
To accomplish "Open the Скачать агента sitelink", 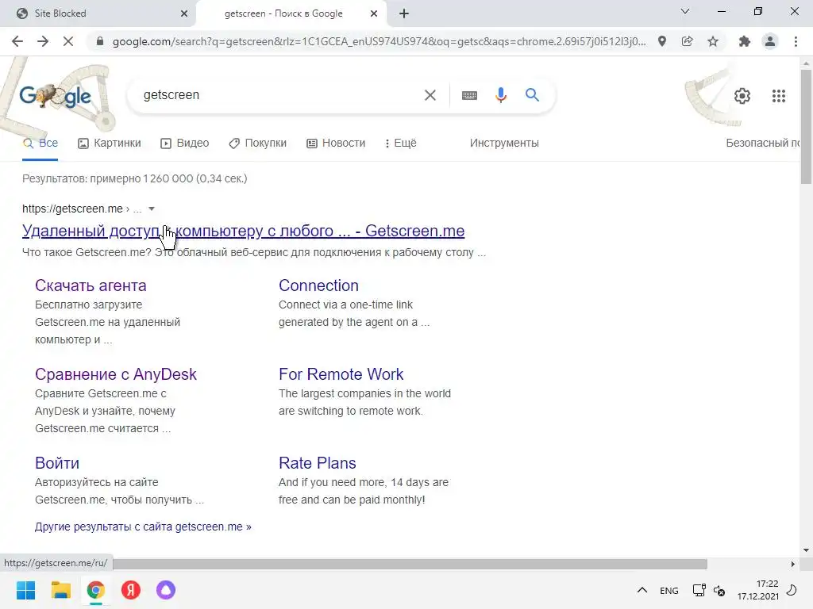I will click(91, 285).
